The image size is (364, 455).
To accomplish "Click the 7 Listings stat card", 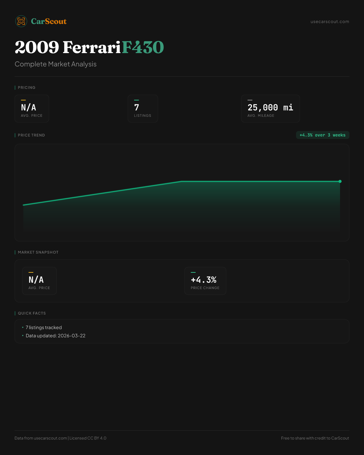I will pyautogui.click(x=143, y=109).
